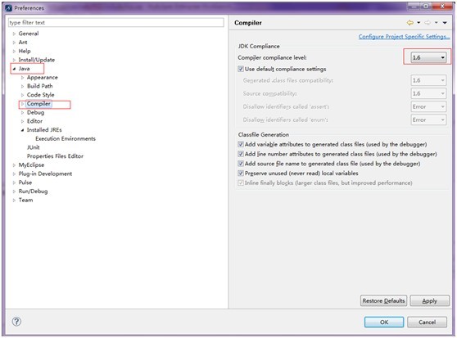Uncheck Add variable attributes to generated class files
Image resolution: width=457 pixels, height=338 pixels.
pyautogui.click(x=241, y=144)
